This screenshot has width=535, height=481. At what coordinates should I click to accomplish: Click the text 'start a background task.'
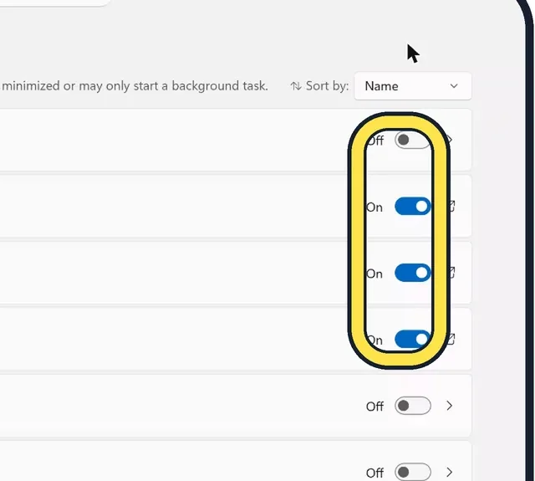201,86
